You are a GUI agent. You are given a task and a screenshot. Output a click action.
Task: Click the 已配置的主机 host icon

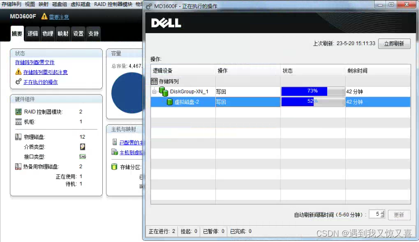[x=114, y=142]
